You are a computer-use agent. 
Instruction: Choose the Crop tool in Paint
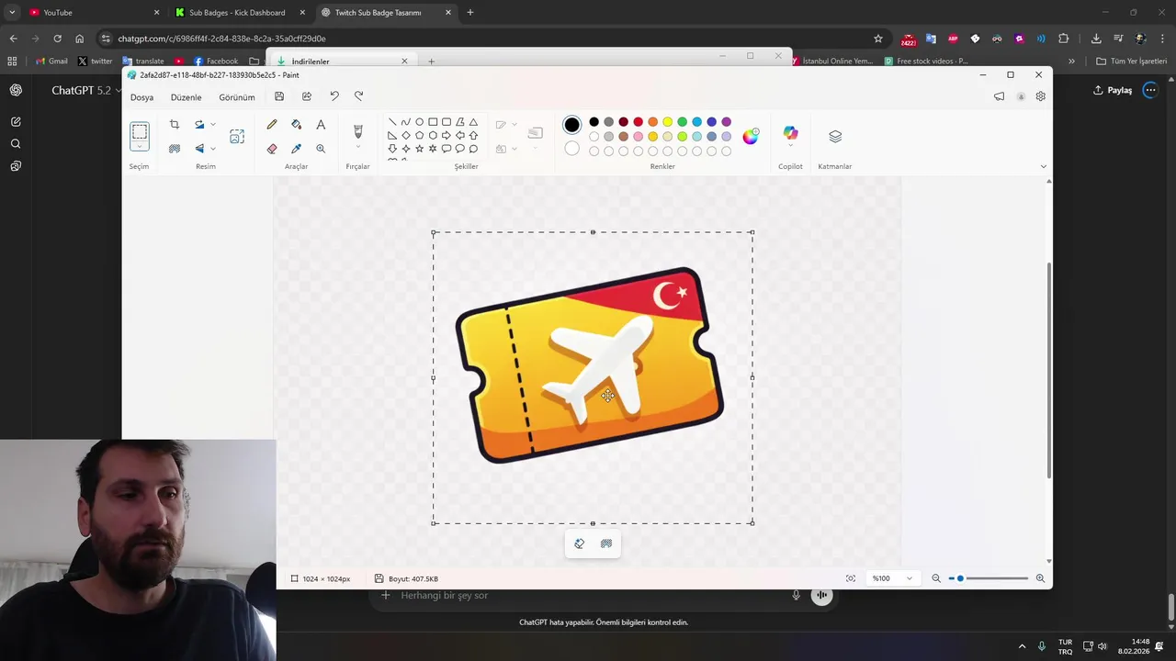[x=175, y=125]
